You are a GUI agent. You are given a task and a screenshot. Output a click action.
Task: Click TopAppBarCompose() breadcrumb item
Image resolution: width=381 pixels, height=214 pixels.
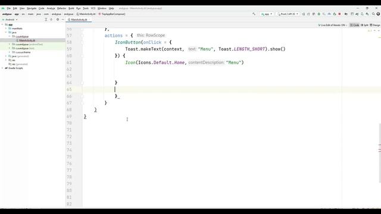(112, 14)
